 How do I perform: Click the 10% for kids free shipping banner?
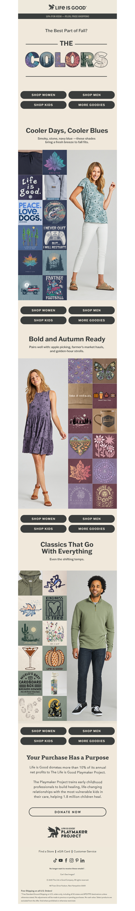pos(67,16)
